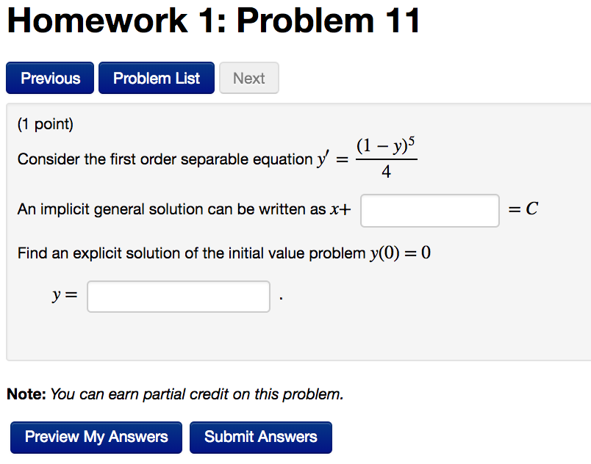
Task: Click the italic partial credit message
Action: 196,394
